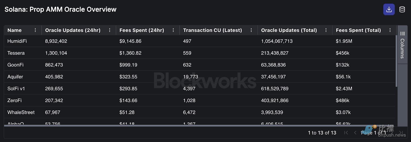Click the download data icon button
This screenshot has height=142, width=411.
(x=389, y=9)
